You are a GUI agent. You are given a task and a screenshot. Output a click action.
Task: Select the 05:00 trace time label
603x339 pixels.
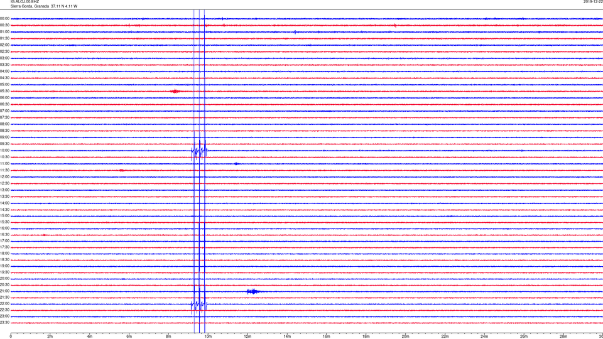click(x=4, y=85)
